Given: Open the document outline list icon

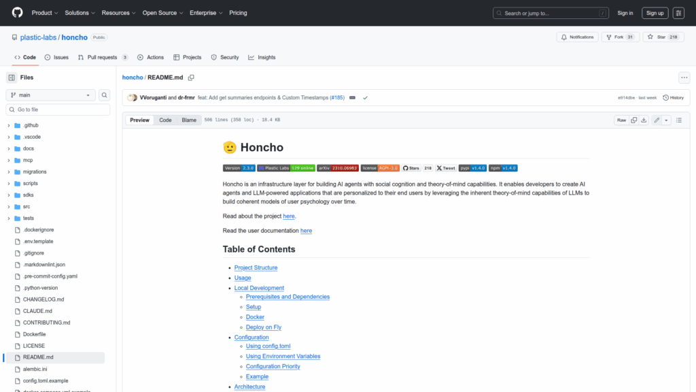Looking at the screenshot, I should (679, 120).
